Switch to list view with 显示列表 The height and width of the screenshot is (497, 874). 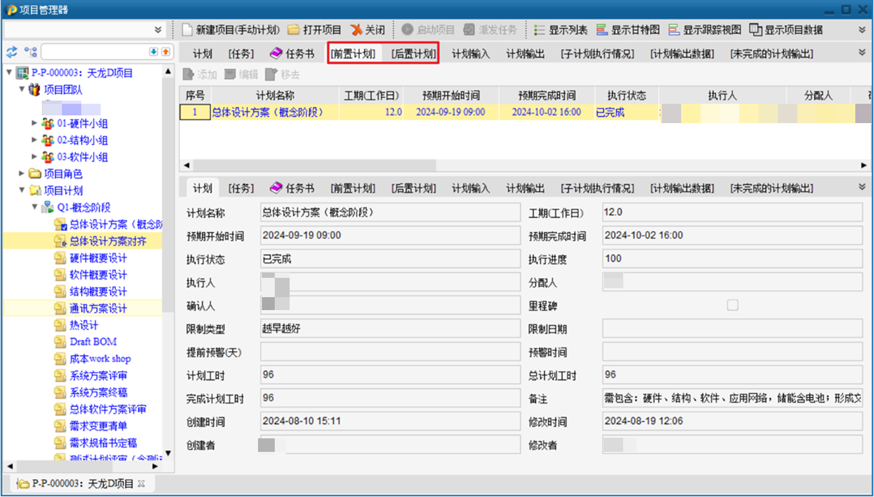(561, 30)
